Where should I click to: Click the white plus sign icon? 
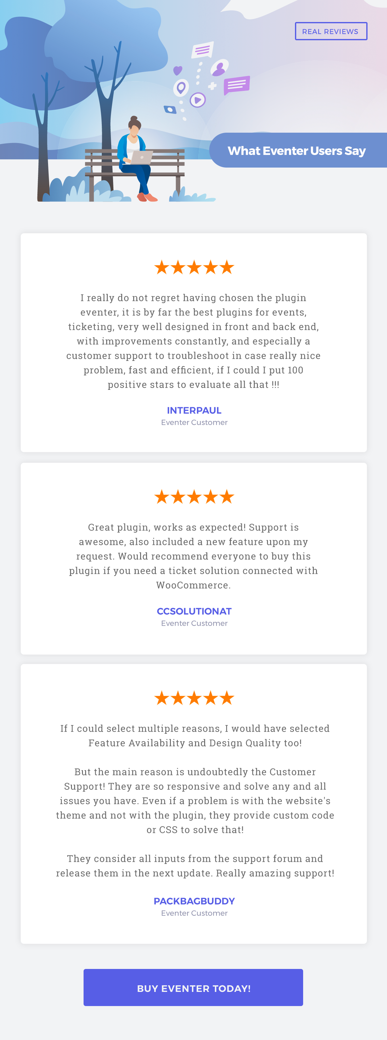[212, 86]
